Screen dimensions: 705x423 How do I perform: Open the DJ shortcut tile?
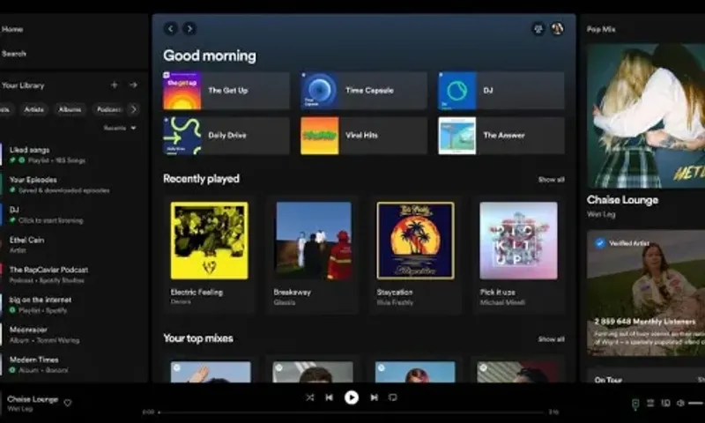[x=501, y=91]
